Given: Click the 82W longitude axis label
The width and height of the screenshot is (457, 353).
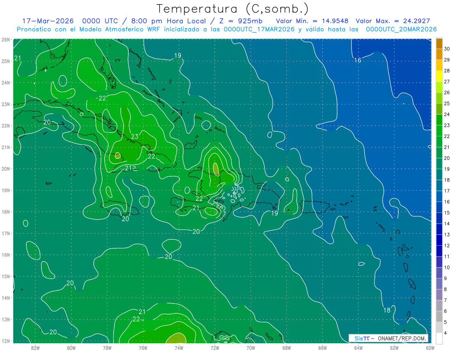Looking at the screenshot, I should click(x=35, y=347).
